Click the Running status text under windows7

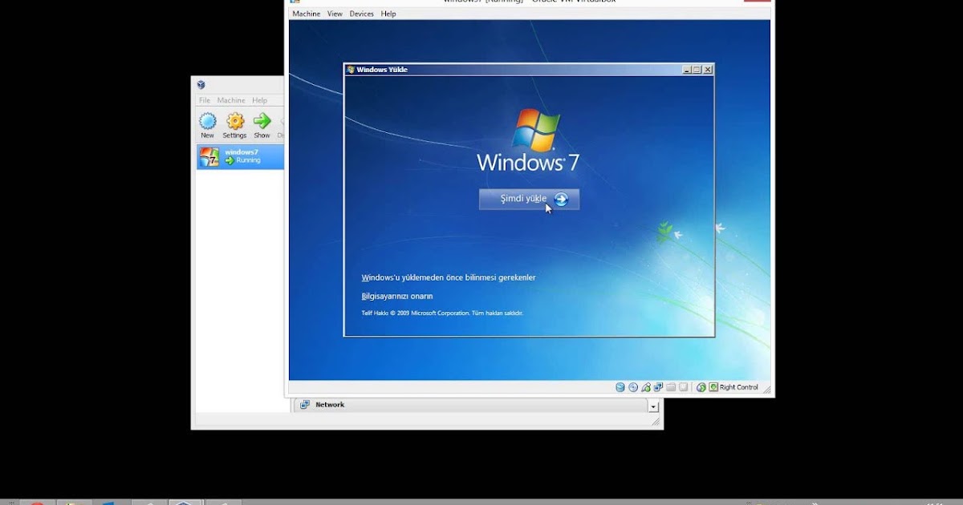(x=248, y=160)
